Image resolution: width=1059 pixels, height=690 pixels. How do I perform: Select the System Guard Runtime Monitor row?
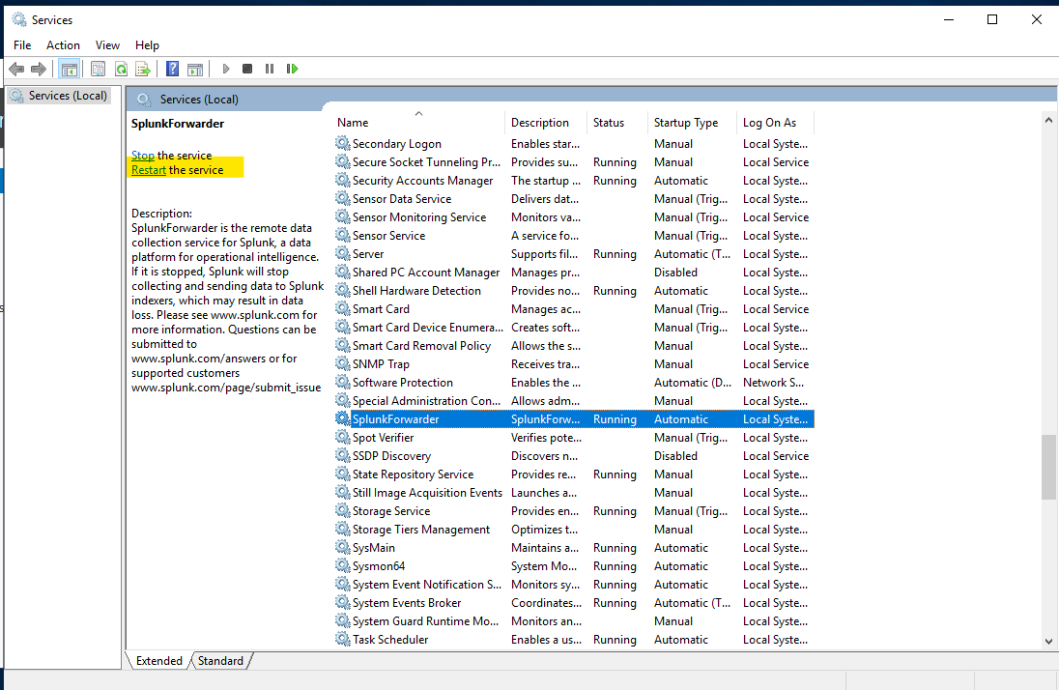(574, 621)
